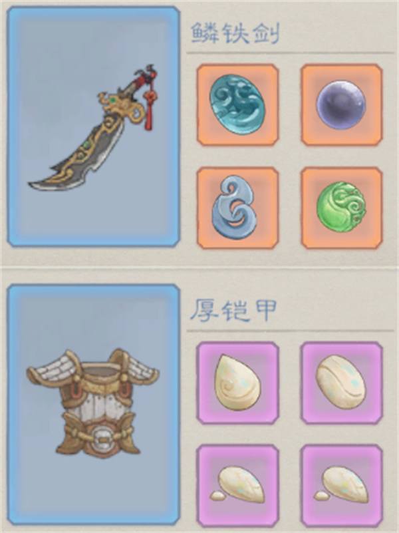Choose the blue-gray spiral hook jade

coord(237,208)
